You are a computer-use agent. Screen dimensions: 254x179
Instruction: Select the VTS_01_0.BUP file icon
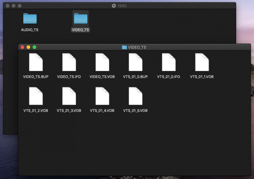click(x=136, y=62)
